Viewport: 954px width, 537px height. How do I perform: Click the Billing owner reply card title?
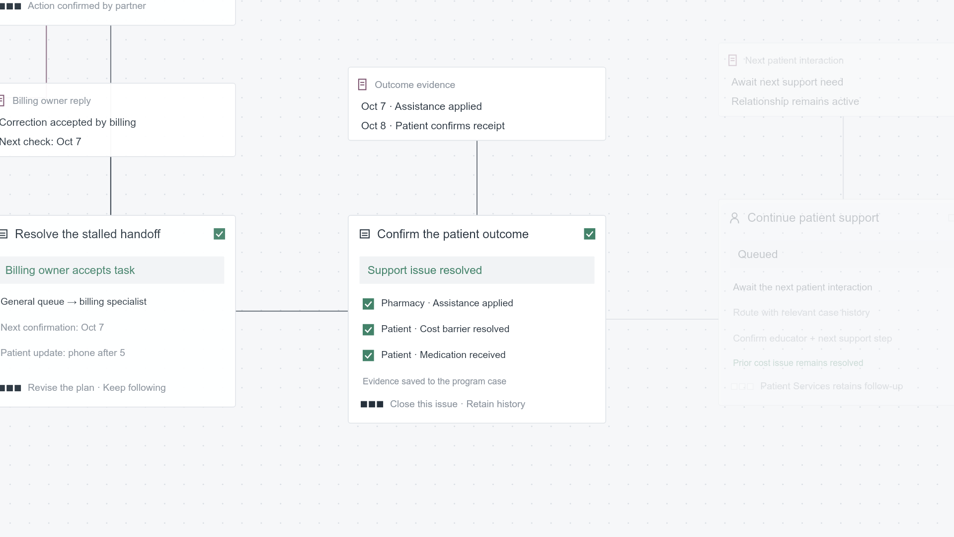(x=52, y=101)
